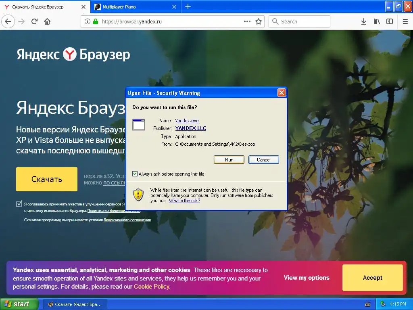The width and height of the screenshot is (413, 310).
Task: Click the yellow warning shield icon
Action: click(x=138, y=195)
